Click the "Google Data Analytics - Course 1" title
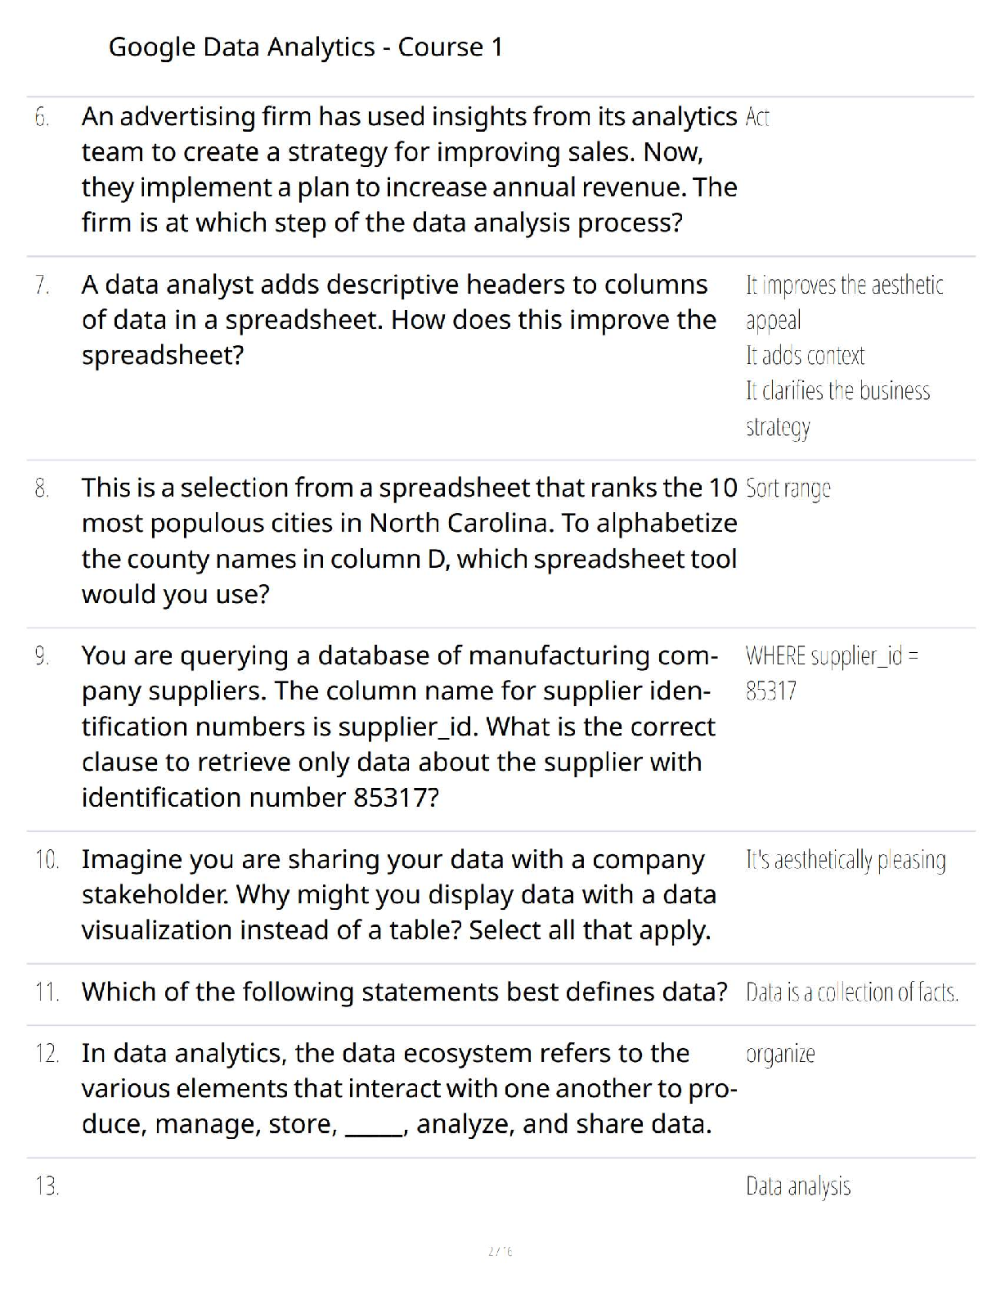 305,47
